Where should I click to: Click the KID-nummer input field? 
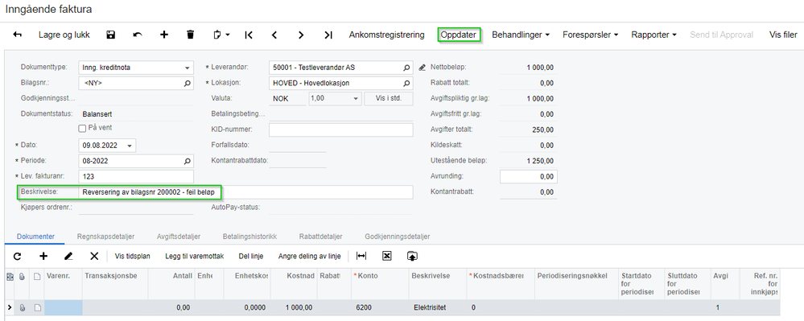click(340, 130)
